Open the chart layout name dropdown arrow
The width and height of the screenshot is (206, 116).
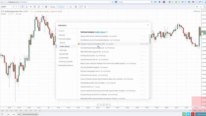point(40,114)
